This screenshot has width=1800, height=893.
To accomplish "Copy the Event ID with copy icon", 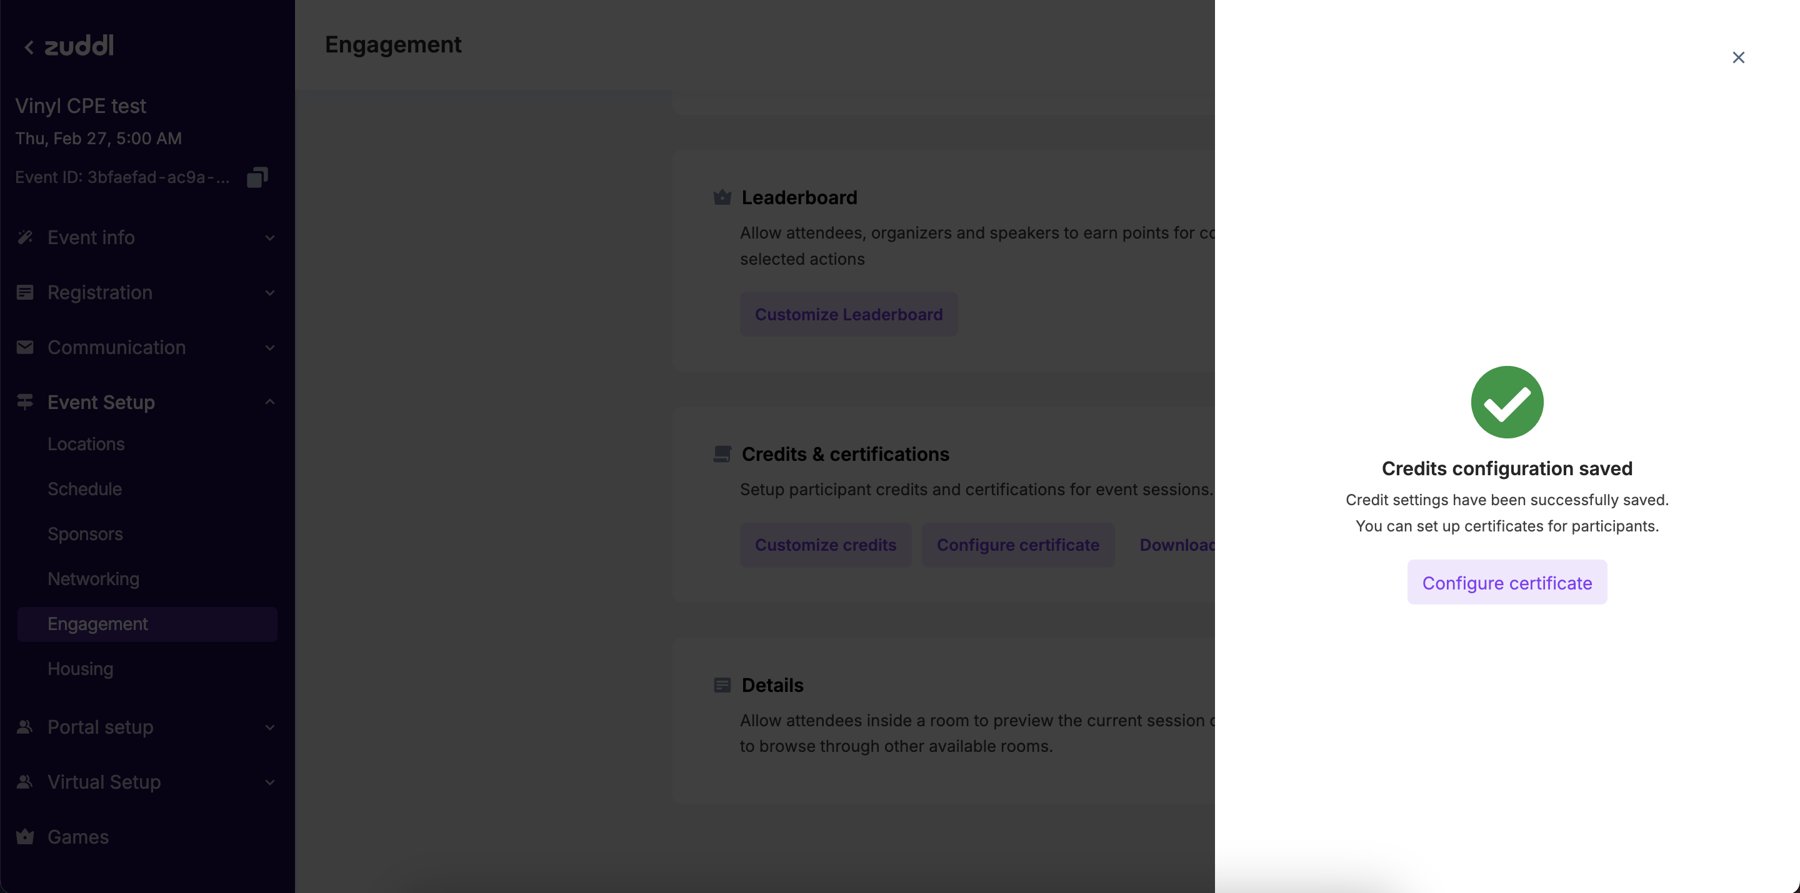I will (x=257, y=177).
